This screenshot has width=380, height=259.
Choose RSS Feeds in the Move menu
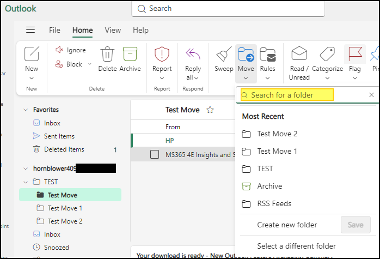(x=307, y=204)
